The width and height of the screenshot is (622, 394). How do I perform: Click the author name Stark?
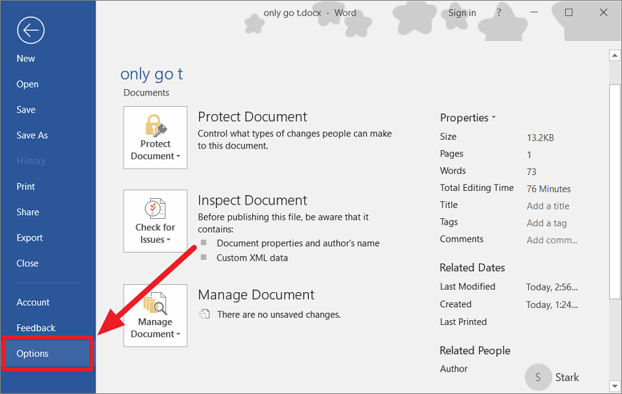567,377
